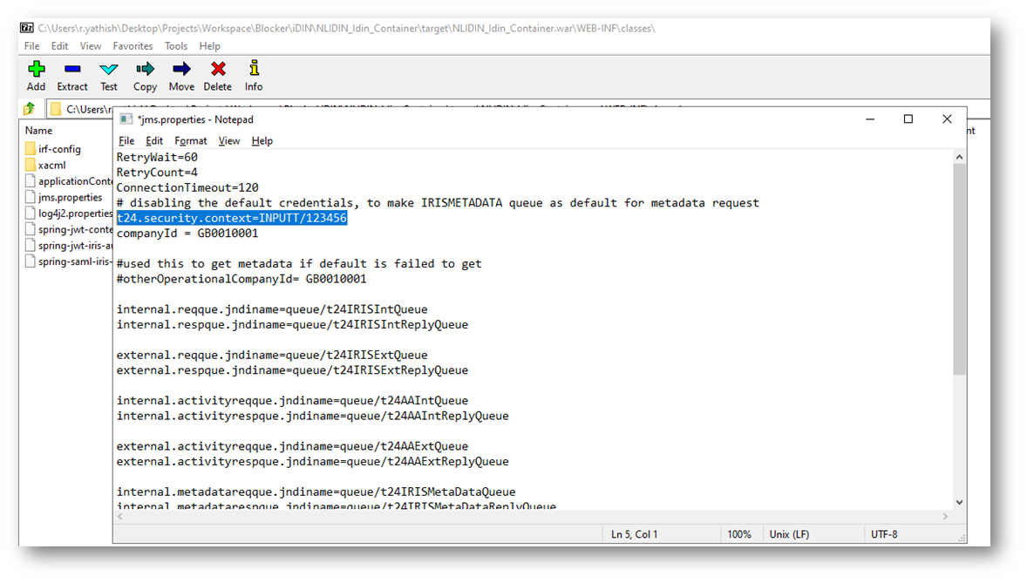This screenshot has height=583, width=1027.
Task: Click the Name column header
Action: (x=39, y=131)
